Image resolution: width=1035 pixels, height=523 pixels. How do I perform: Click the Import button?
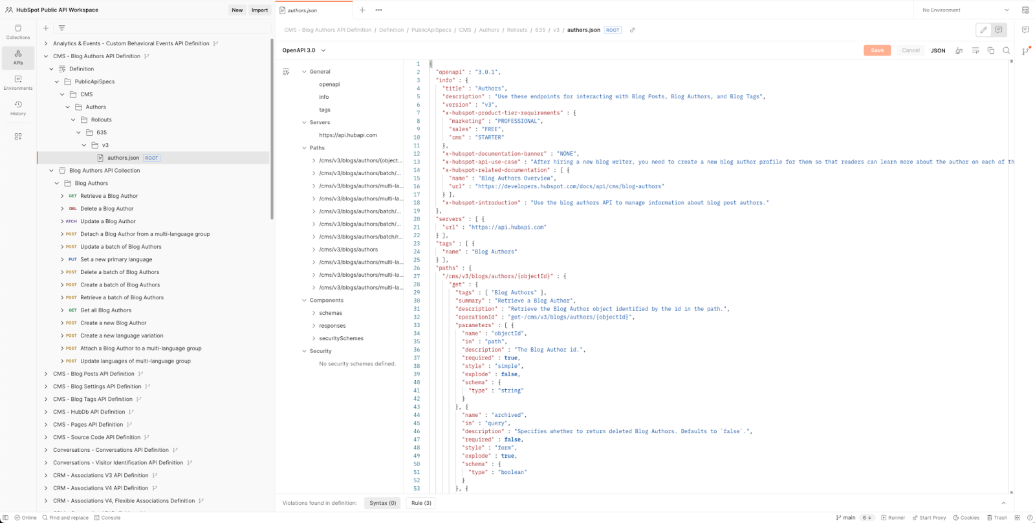[x=260, y=10]
